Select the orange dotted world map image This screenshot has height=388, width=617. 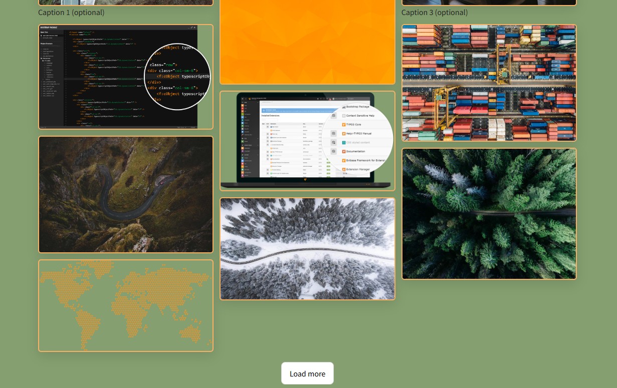point(126,305)
